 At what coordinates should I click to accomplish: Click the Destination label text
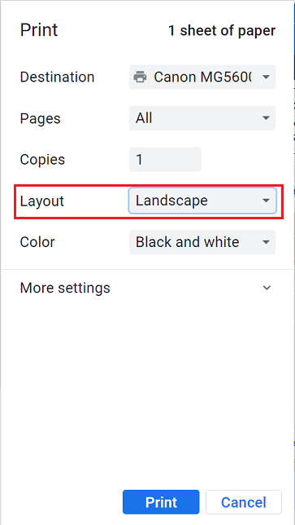tap(57, 77)
